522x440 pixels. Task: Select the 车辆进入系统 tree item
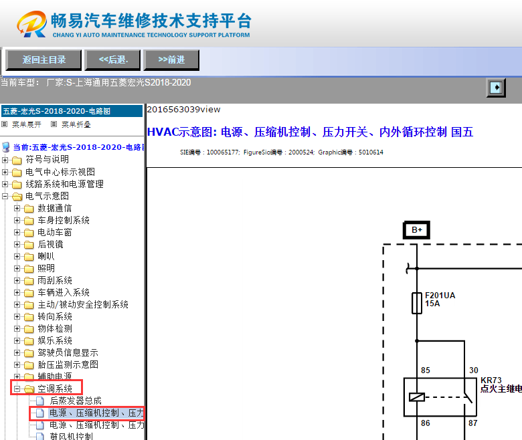(64, 292)
